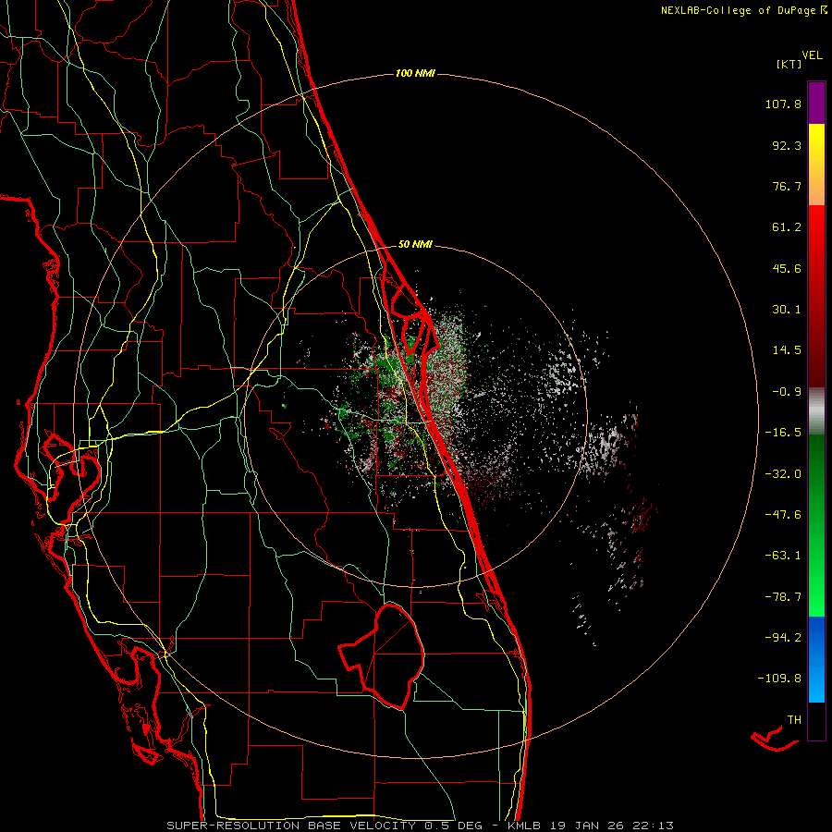Select the 76.7 knot scale value
The height and width of the screenshot is (832, 832).
point(787,186)
